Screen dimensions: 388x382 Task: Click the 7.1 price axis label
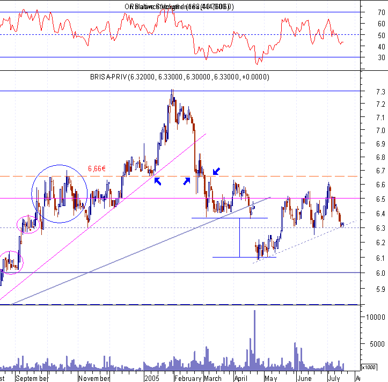tap(381, 117)
